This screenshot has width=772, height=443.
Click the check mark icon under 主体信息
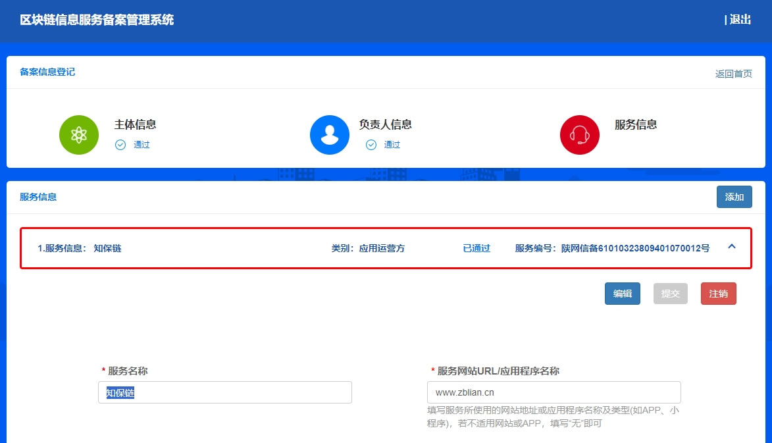point(120,145)
